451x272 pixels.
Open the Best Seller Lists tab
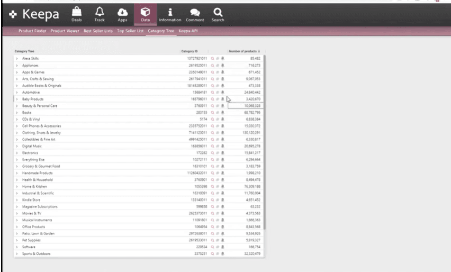click(x=98, y=31)
